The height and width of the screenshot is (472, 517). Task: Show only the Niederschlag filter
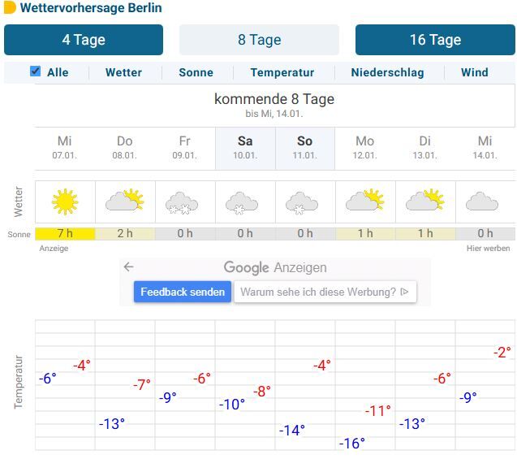(x=387, y=72)
